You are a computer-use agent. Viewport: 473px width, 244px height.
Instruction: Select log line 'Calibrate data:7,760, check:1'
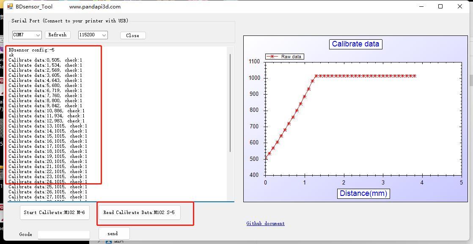45,95
